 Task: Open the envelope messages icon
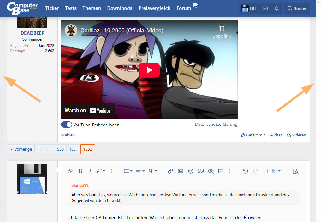265,8
